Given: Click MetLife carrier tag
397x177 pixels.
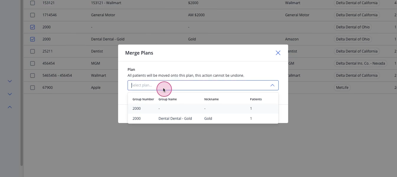Looking at the screenshot, I should coord(342,88).
